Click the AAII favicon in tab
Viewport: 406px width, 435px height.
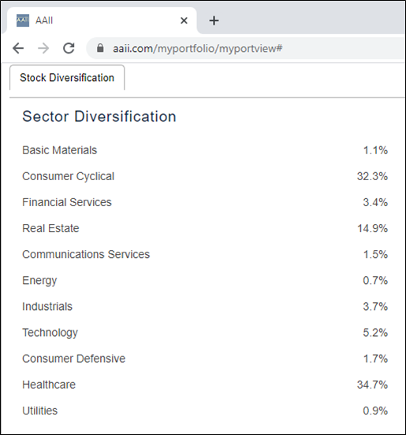23,20
